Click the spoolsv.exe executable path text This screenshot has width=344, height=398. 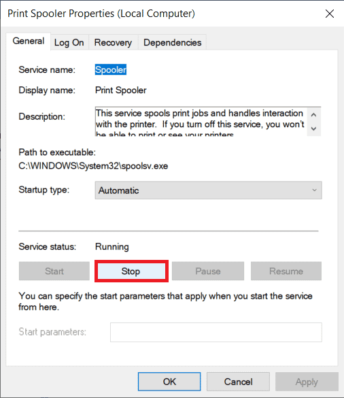[93, 166]
